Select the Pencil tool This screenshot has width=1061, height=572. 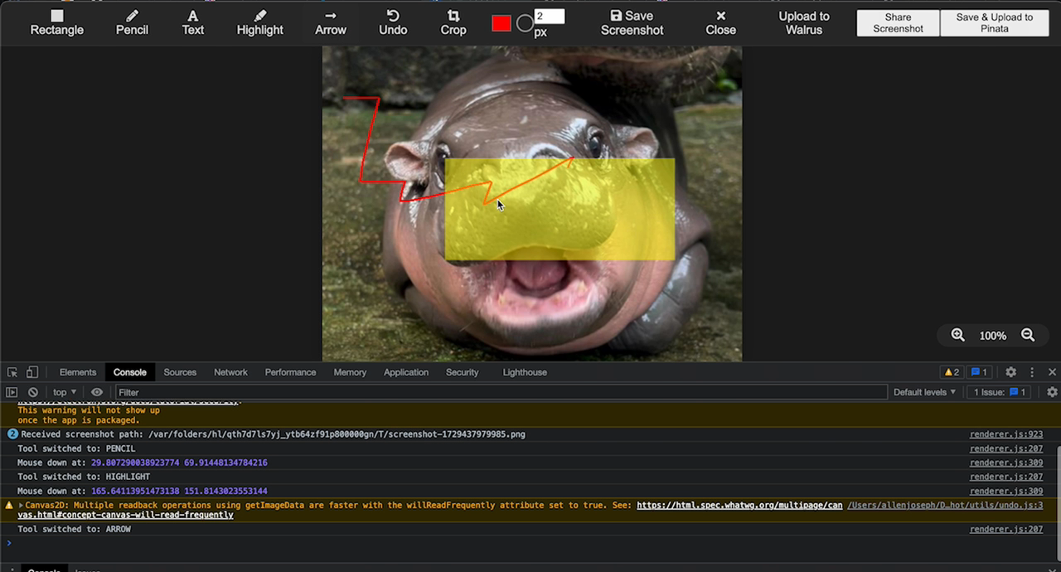point(132,22)
